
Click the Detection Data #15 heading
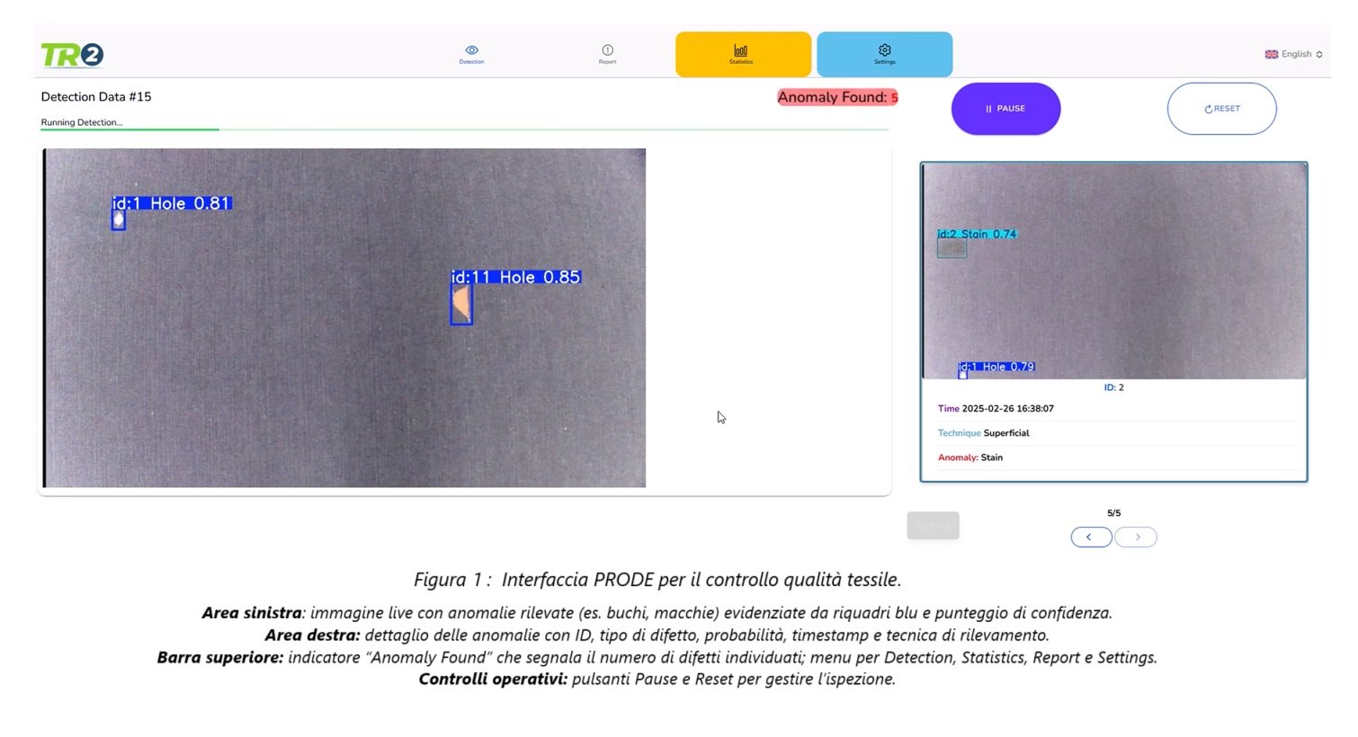(x=96, y=97)
